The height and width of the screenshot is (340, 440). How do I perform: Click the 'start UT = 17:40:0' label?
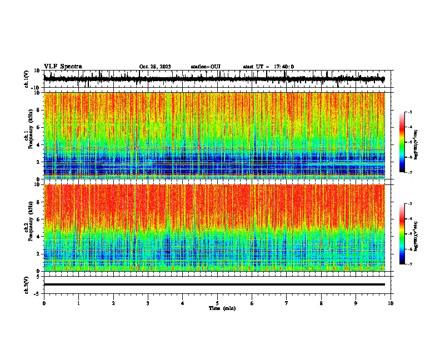click(x=268, y=67)
